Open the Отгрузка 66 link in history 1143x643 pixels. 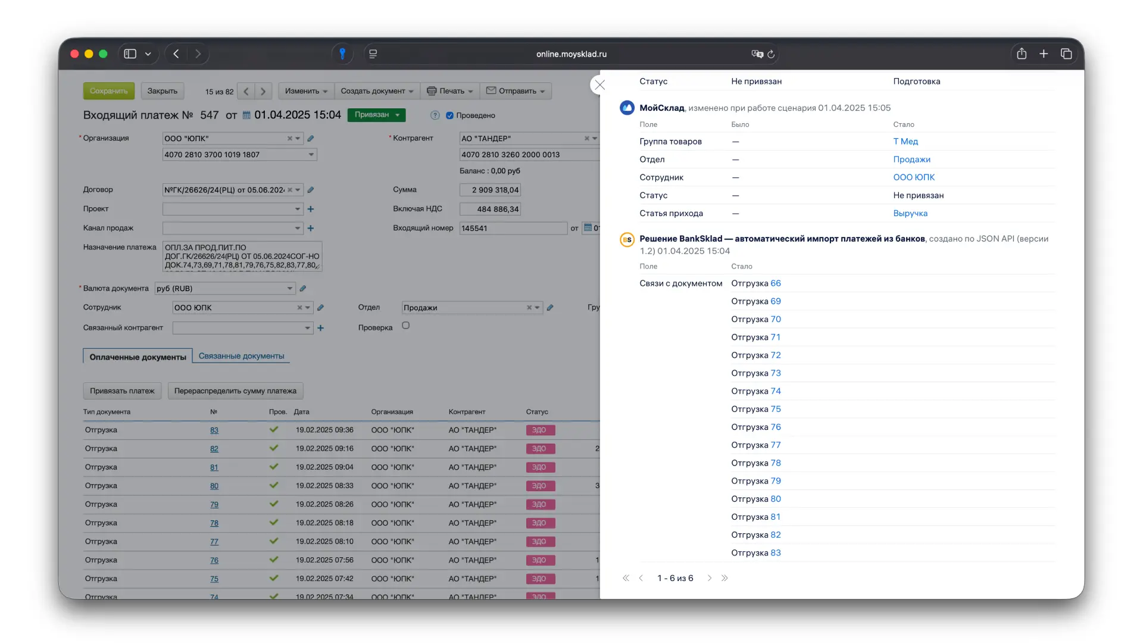[x=776, y=283]
